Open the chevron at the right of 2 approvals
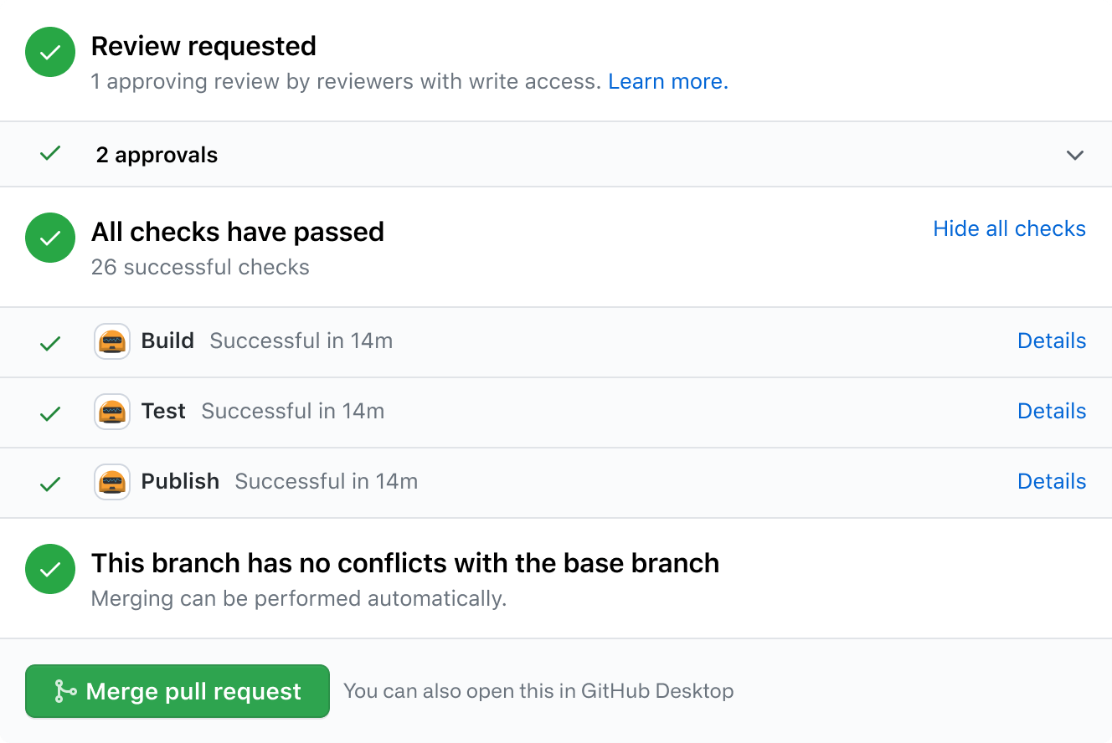Image resolution: width=1112 pixels, height=743 pixels. click(1075, 156)
